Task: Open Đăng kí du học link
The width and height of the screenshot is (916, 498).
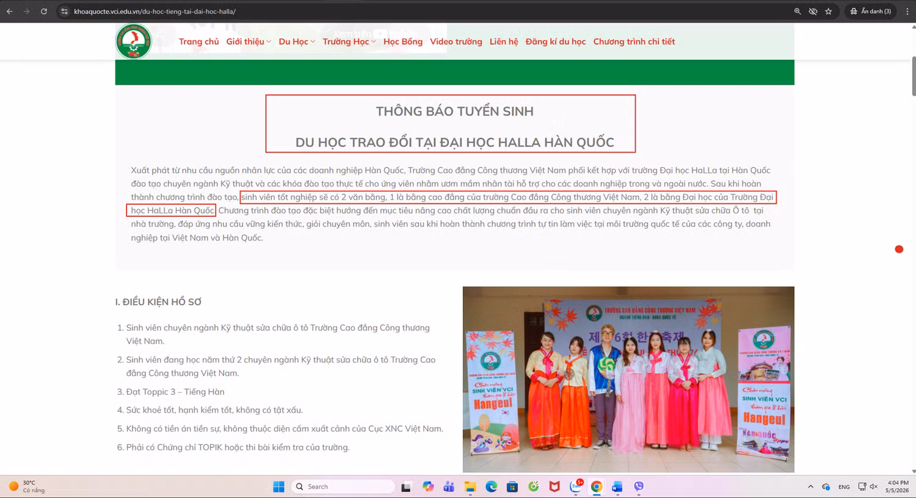Action: pyautogui.click(x=556, y=41)
